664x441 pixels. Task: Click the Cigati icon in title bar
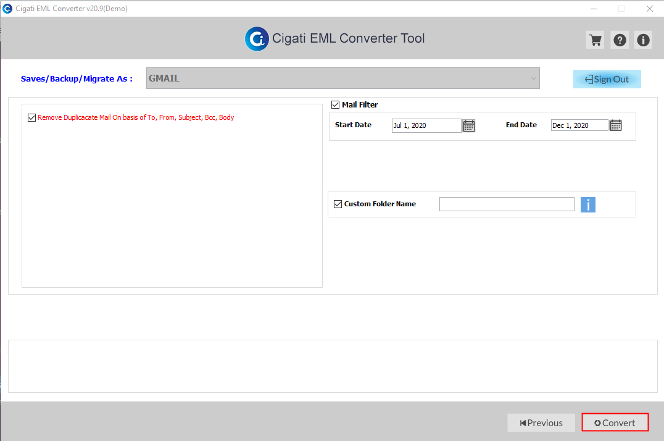point(7,9)
